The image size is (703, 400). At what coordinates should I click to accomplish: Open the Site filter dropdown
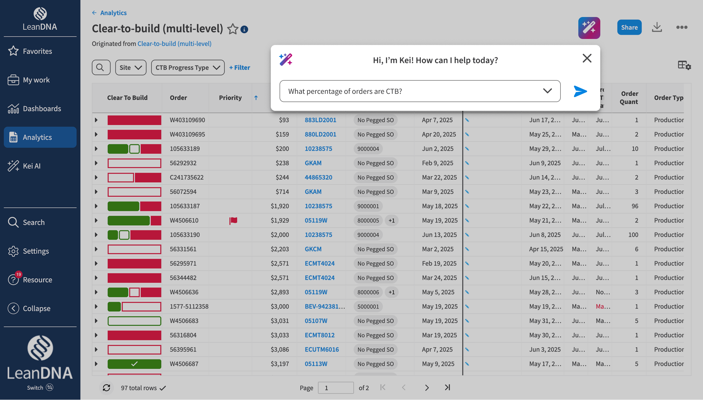[x=131, y=67]
